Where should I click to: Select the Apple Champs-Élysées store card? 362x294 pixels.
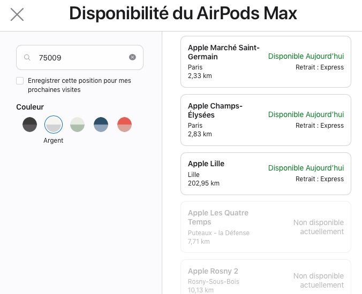266,120
